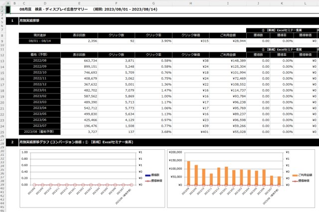Select the 08/01 - 08/14 period cell

point(40,41)
